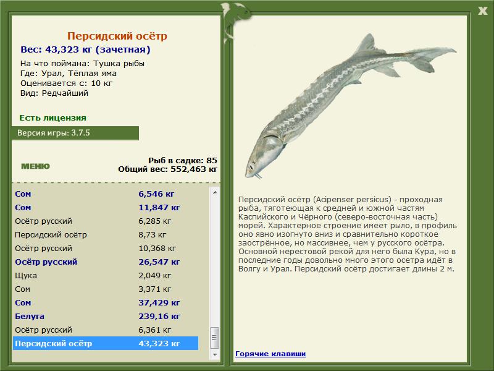This screenshot has width=494, height=371.
Task: Click the scroll up arrow in fish list
Action: point(215,192)
